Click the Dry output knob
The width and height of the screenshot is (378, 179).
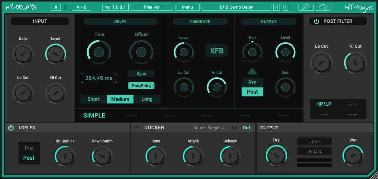pyautogui.click(x=276, y=155)
